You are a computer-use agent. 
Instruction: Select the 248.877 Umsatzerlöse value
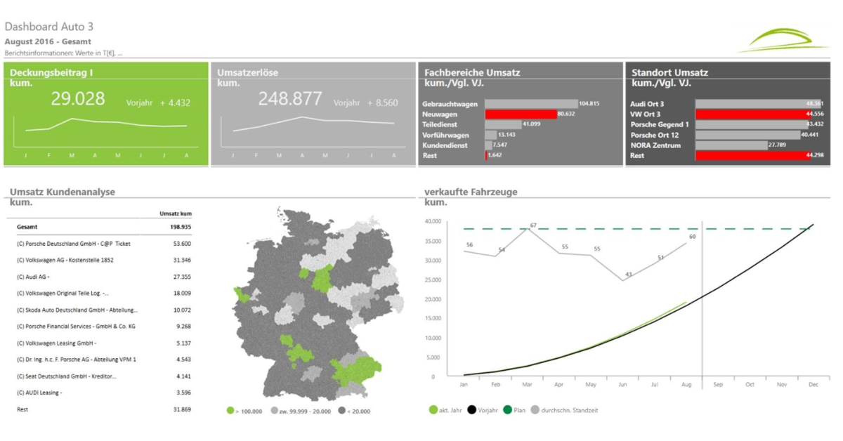coord(290,99)
